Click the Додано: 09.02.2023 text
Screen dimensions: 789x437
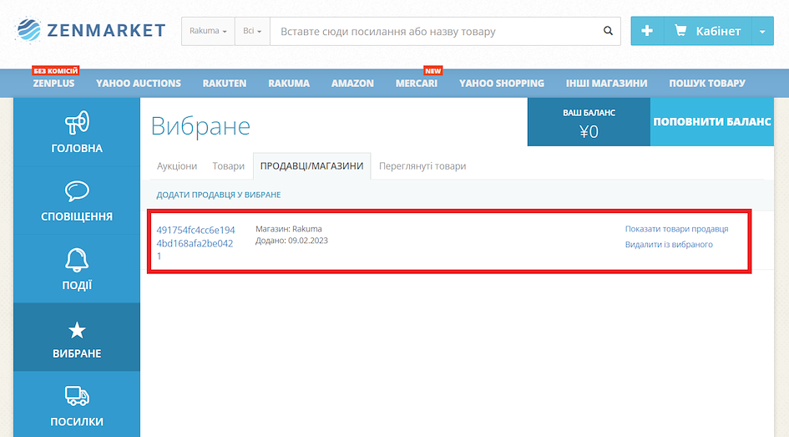tap(291, 240)
